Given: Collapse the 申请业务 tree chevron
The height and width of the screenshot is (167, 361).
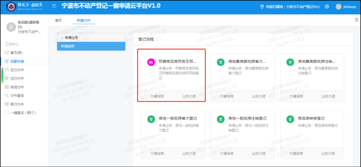Looking at the screenshot, I should pyautogui.click(x=63, y=38).
